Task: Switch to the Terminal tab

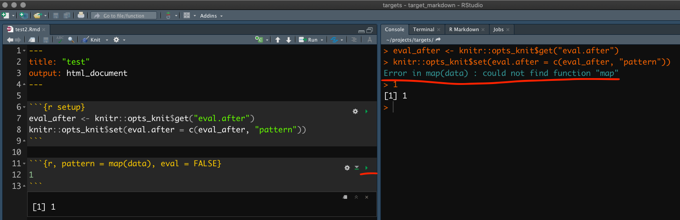Action: click(423, 29)
